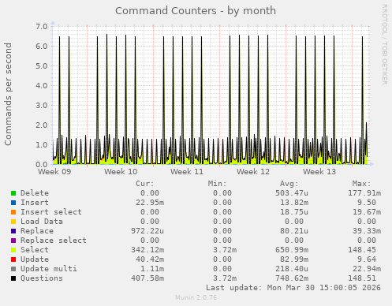Click the 'Week 11' axis label

pos(187,172)
